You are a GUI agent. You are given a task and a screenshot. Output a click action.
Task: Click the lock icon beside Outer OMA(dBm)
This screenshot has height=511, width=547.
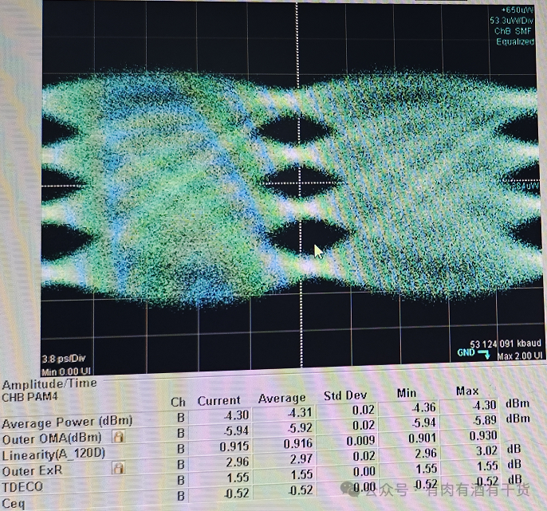(119, 436)
